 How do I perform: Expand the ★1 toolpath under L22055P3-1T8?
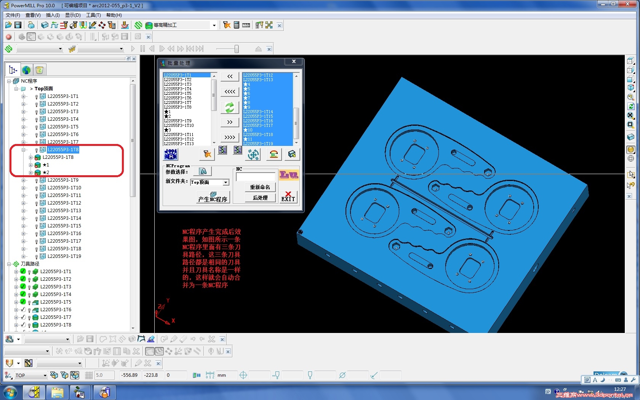[31, 165]
